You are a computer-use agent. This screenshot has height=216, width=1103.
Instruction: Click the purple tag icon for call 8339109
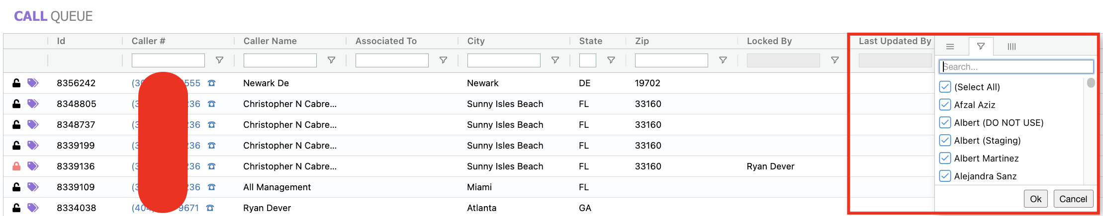click(x=33, y=187)
